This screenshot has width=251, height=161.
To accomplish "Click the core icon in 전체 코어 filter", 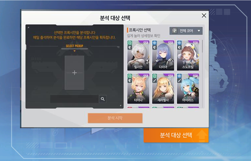I will point(174,31).
